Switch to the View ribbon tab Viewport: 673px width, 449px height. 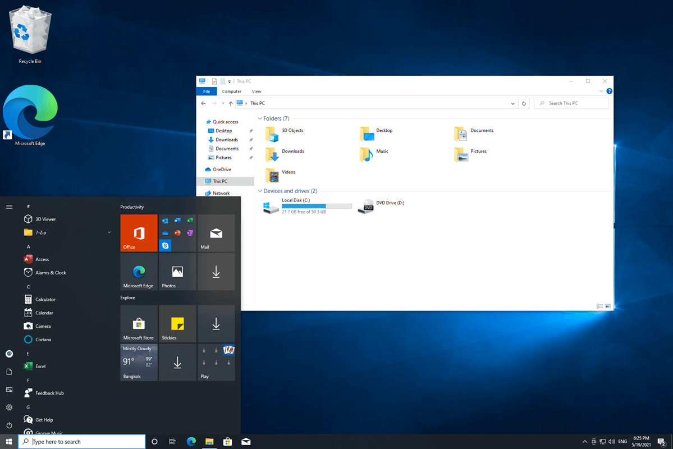pyautogui.click(x=256, y=91)
